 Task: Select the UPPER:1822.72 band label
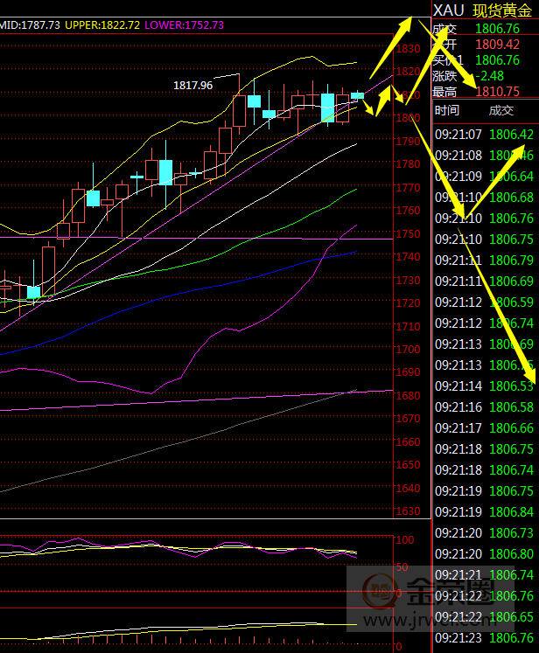click(x=101, y=25)
